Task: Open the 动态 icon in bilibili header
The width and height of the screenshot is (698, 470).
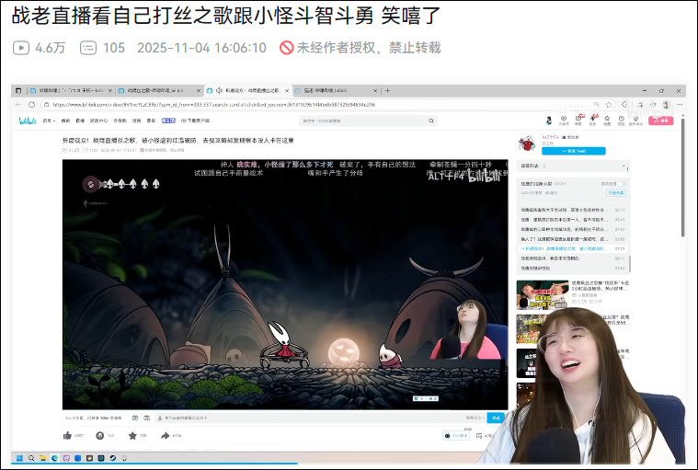Action: (593, 120)
